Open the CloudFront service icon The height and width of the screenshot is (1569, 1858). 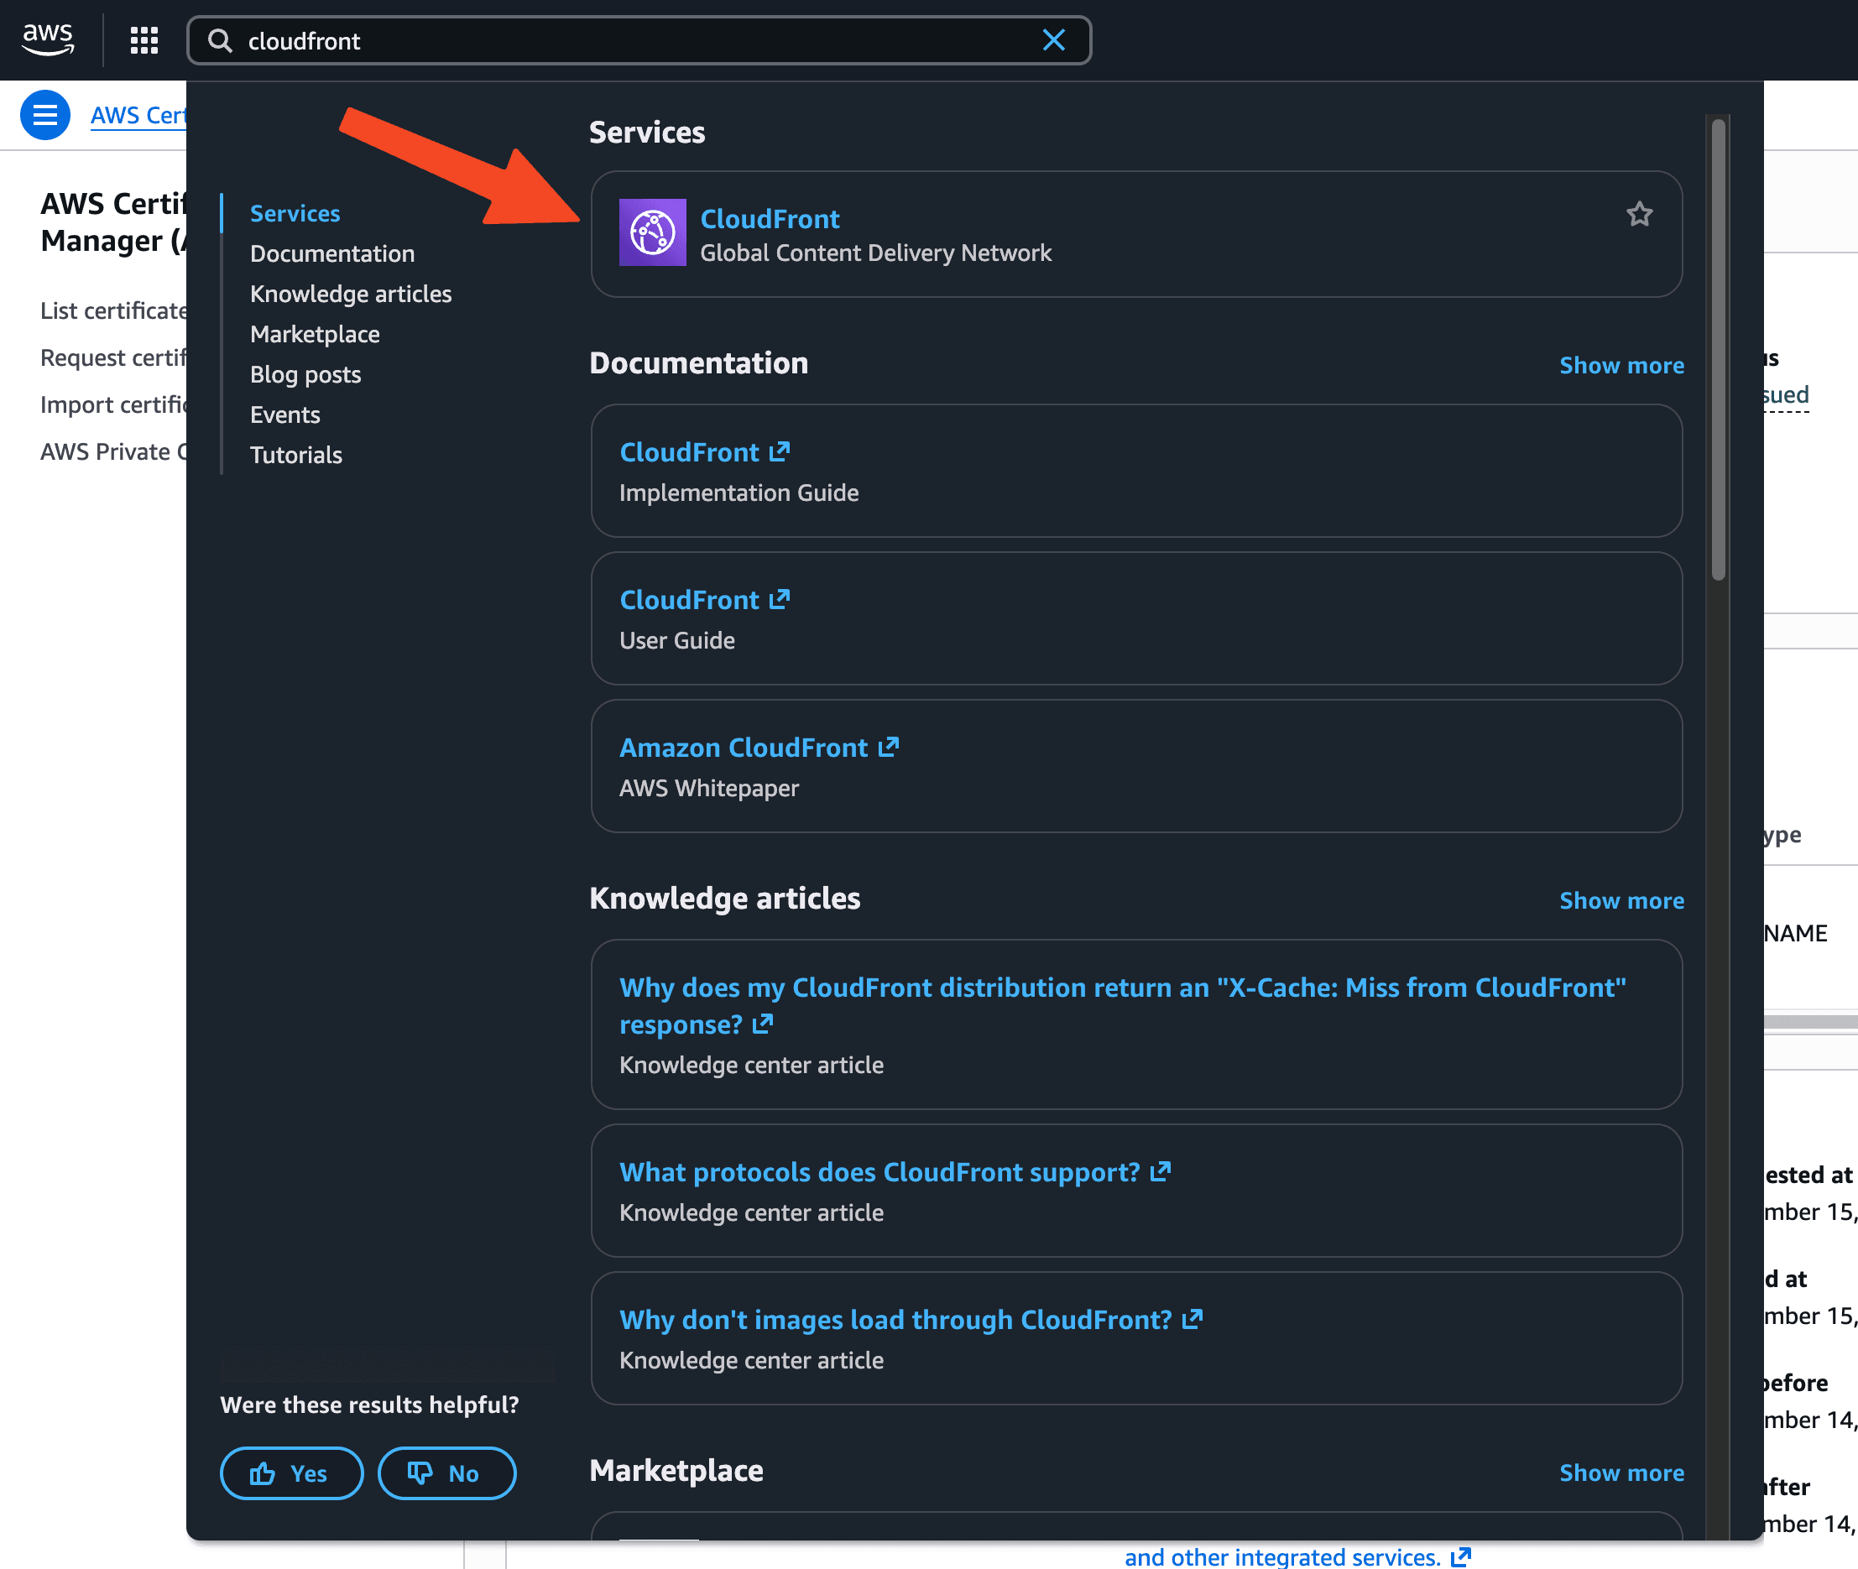pyautogui.click(x=652, y=233)
